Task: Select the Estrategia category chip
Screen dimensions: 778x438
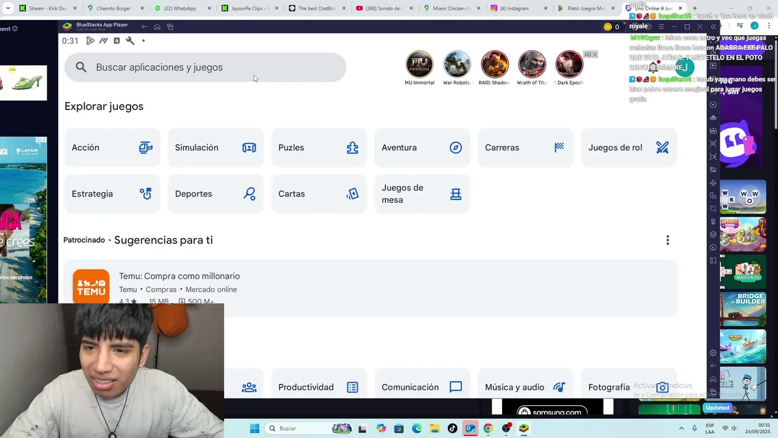Action: [x=112, y=194]
